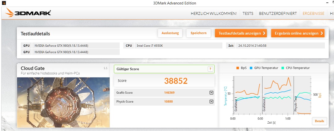Click the Cloud Gate title
This screenshot has width=334, height=131.
coord(32,68)
